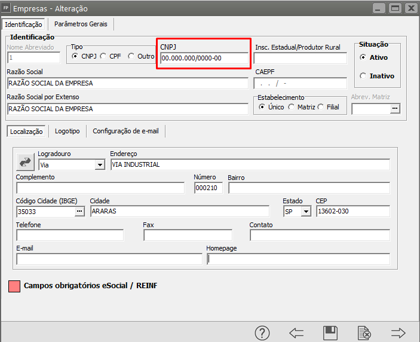Click the red eSocial required fields swatch
The width and height of the screenshot is (420, 342).
pos(14,286)
